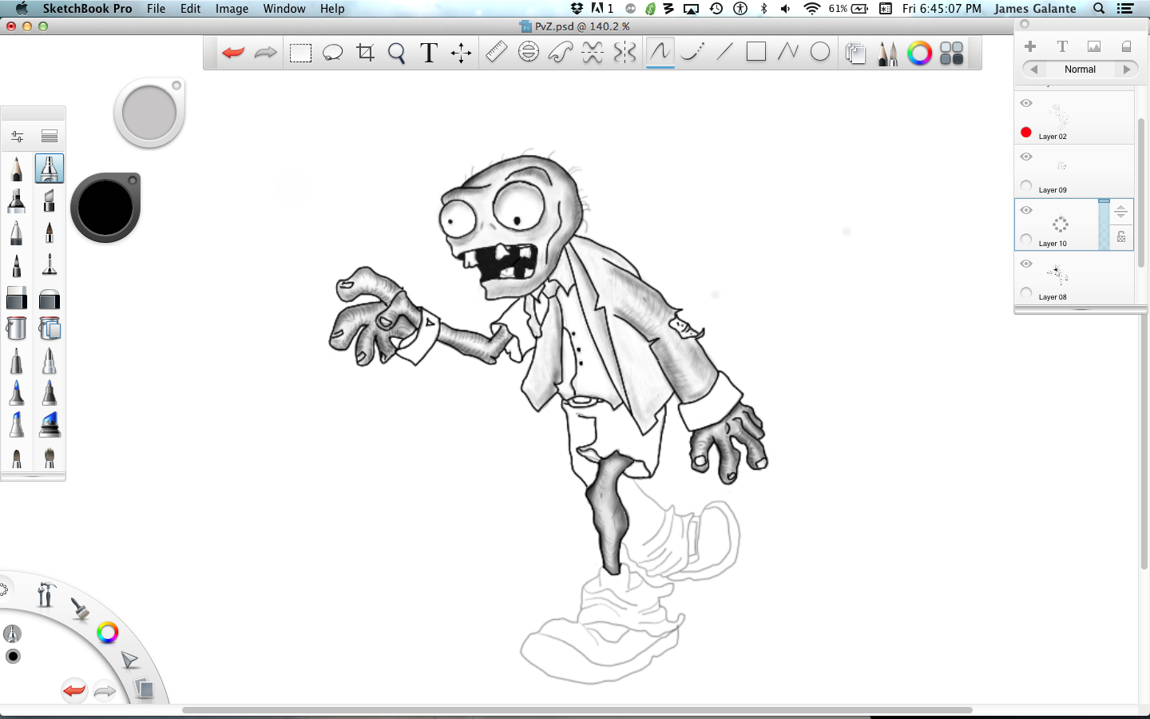Select the hard eraser brush
The height and width of the screenshot is (719, 1150).
coord(17,298)
